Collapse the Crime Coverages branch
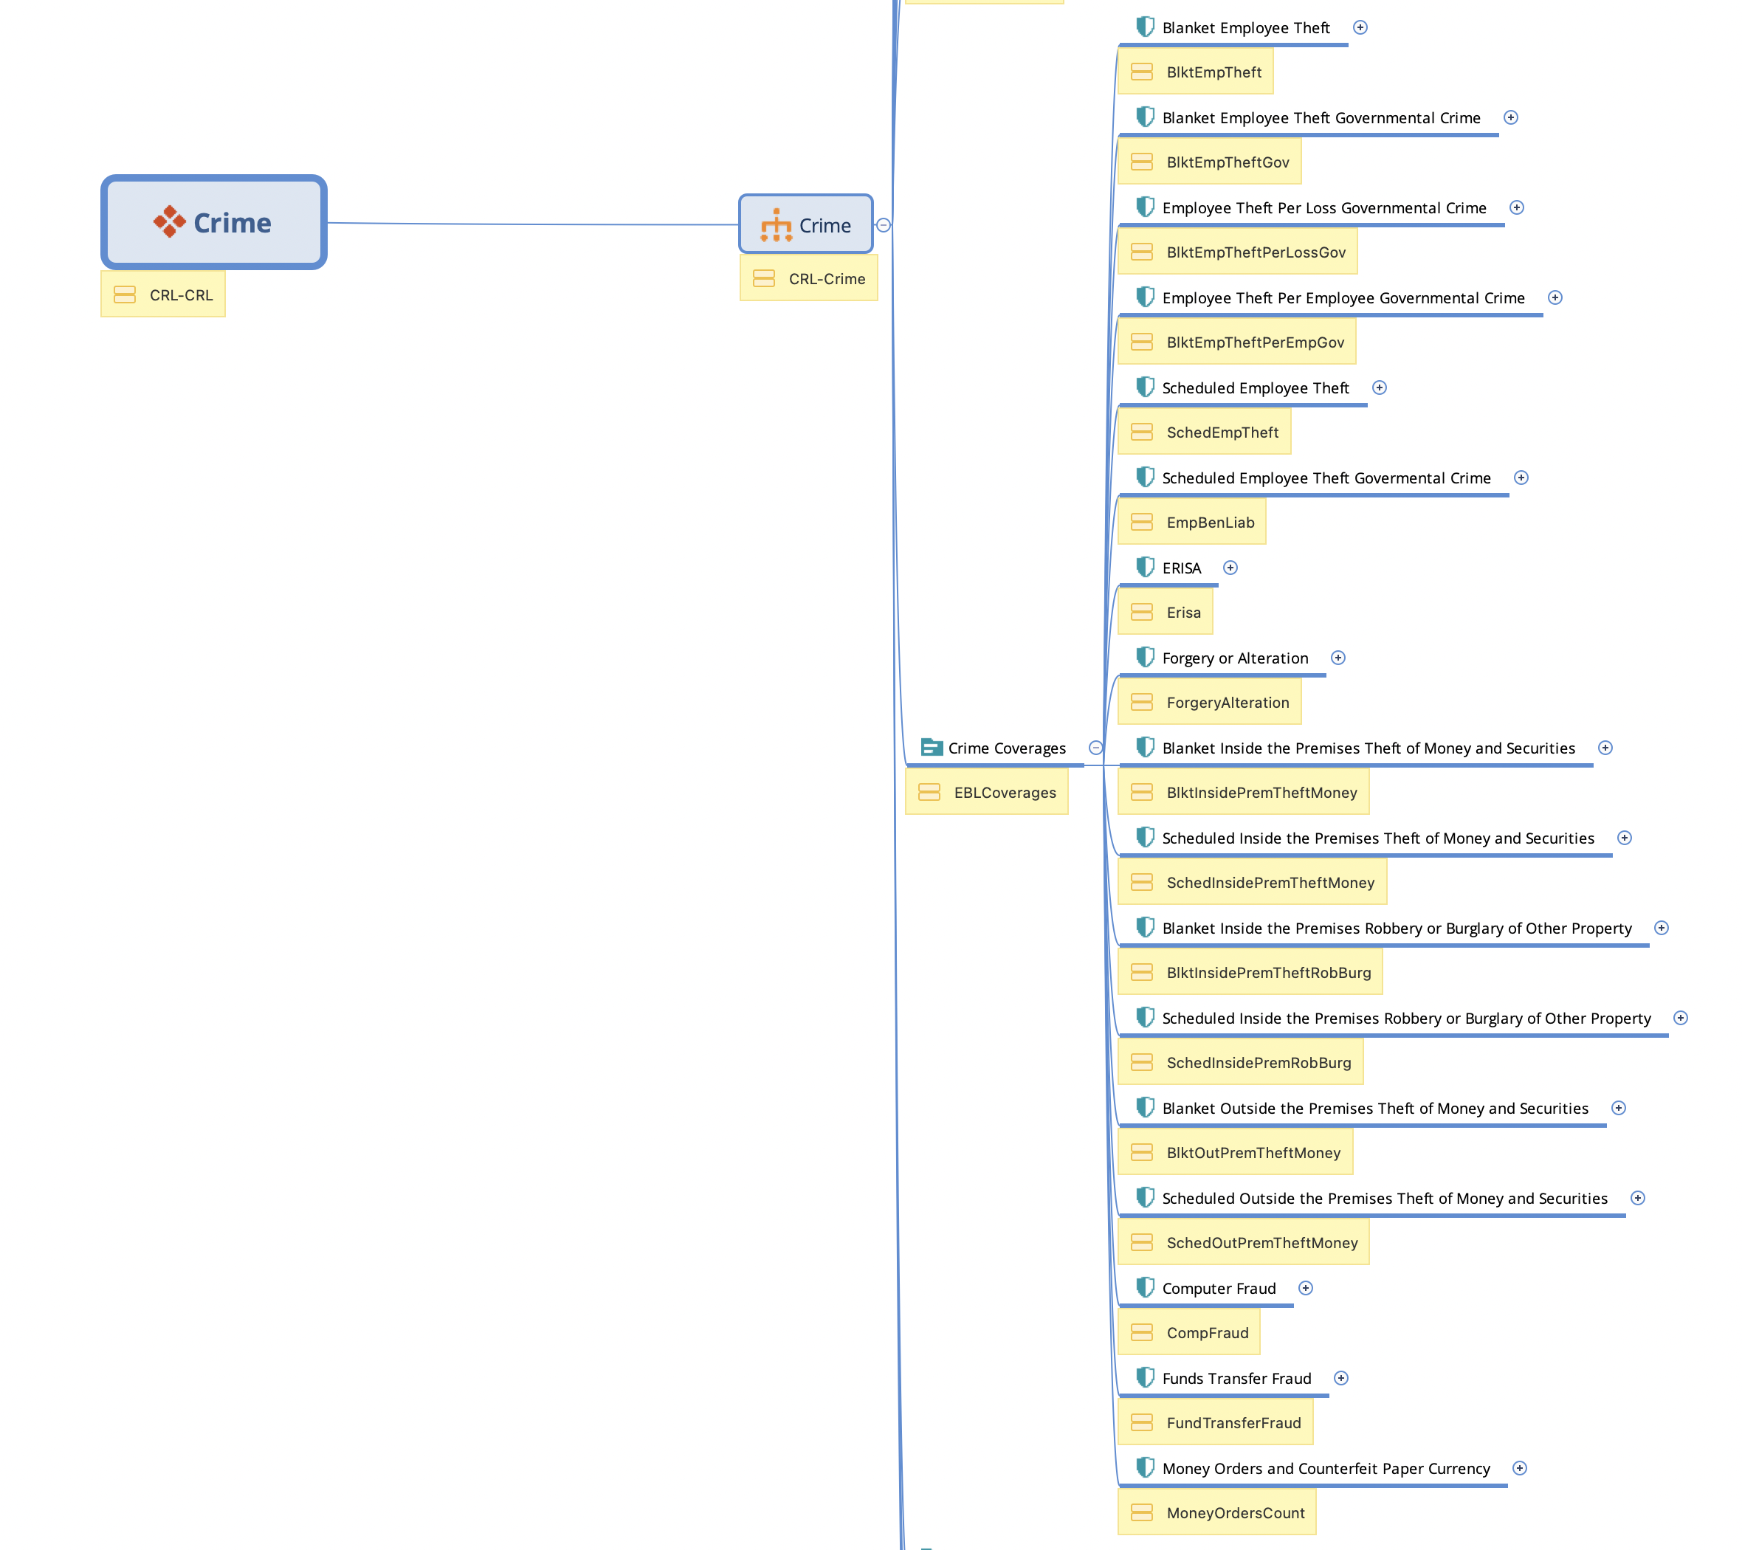 pos(1095,747)
